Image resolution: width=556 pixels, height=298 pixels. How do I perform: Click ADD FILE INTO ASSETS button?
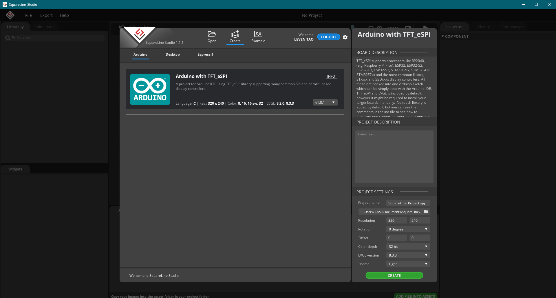(415, 296)
